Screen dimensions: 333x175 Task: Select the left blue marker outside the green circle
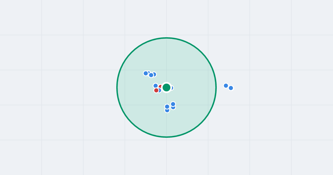[x=226, y=86]
